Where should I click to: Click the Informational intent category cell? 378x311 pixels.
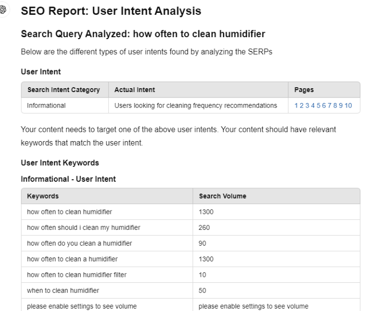(65, 105)
